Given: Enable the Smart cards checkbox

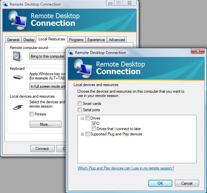Looking at the screenshot, I should pos(80,103).
